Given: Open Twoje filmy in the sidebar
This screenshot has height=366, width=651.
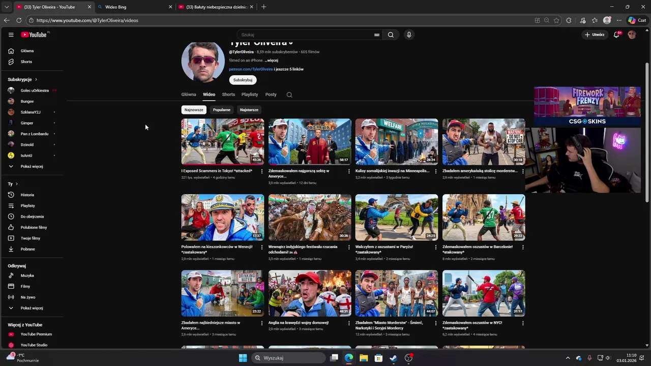Looking at the screenshot, I should 32,238.
